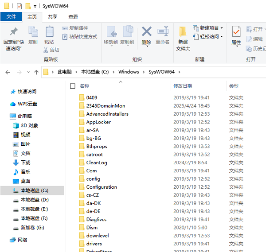Expand the New Item dropdown
This screenshot has height=252, width=266.
pos(222,28)
